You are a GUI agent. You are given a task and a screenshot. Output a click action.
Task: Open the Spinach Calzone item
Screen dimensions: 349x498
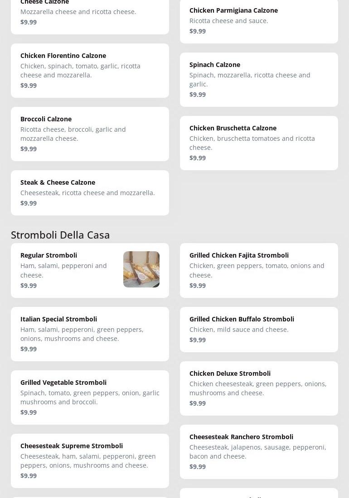click(x=259, y=79)
